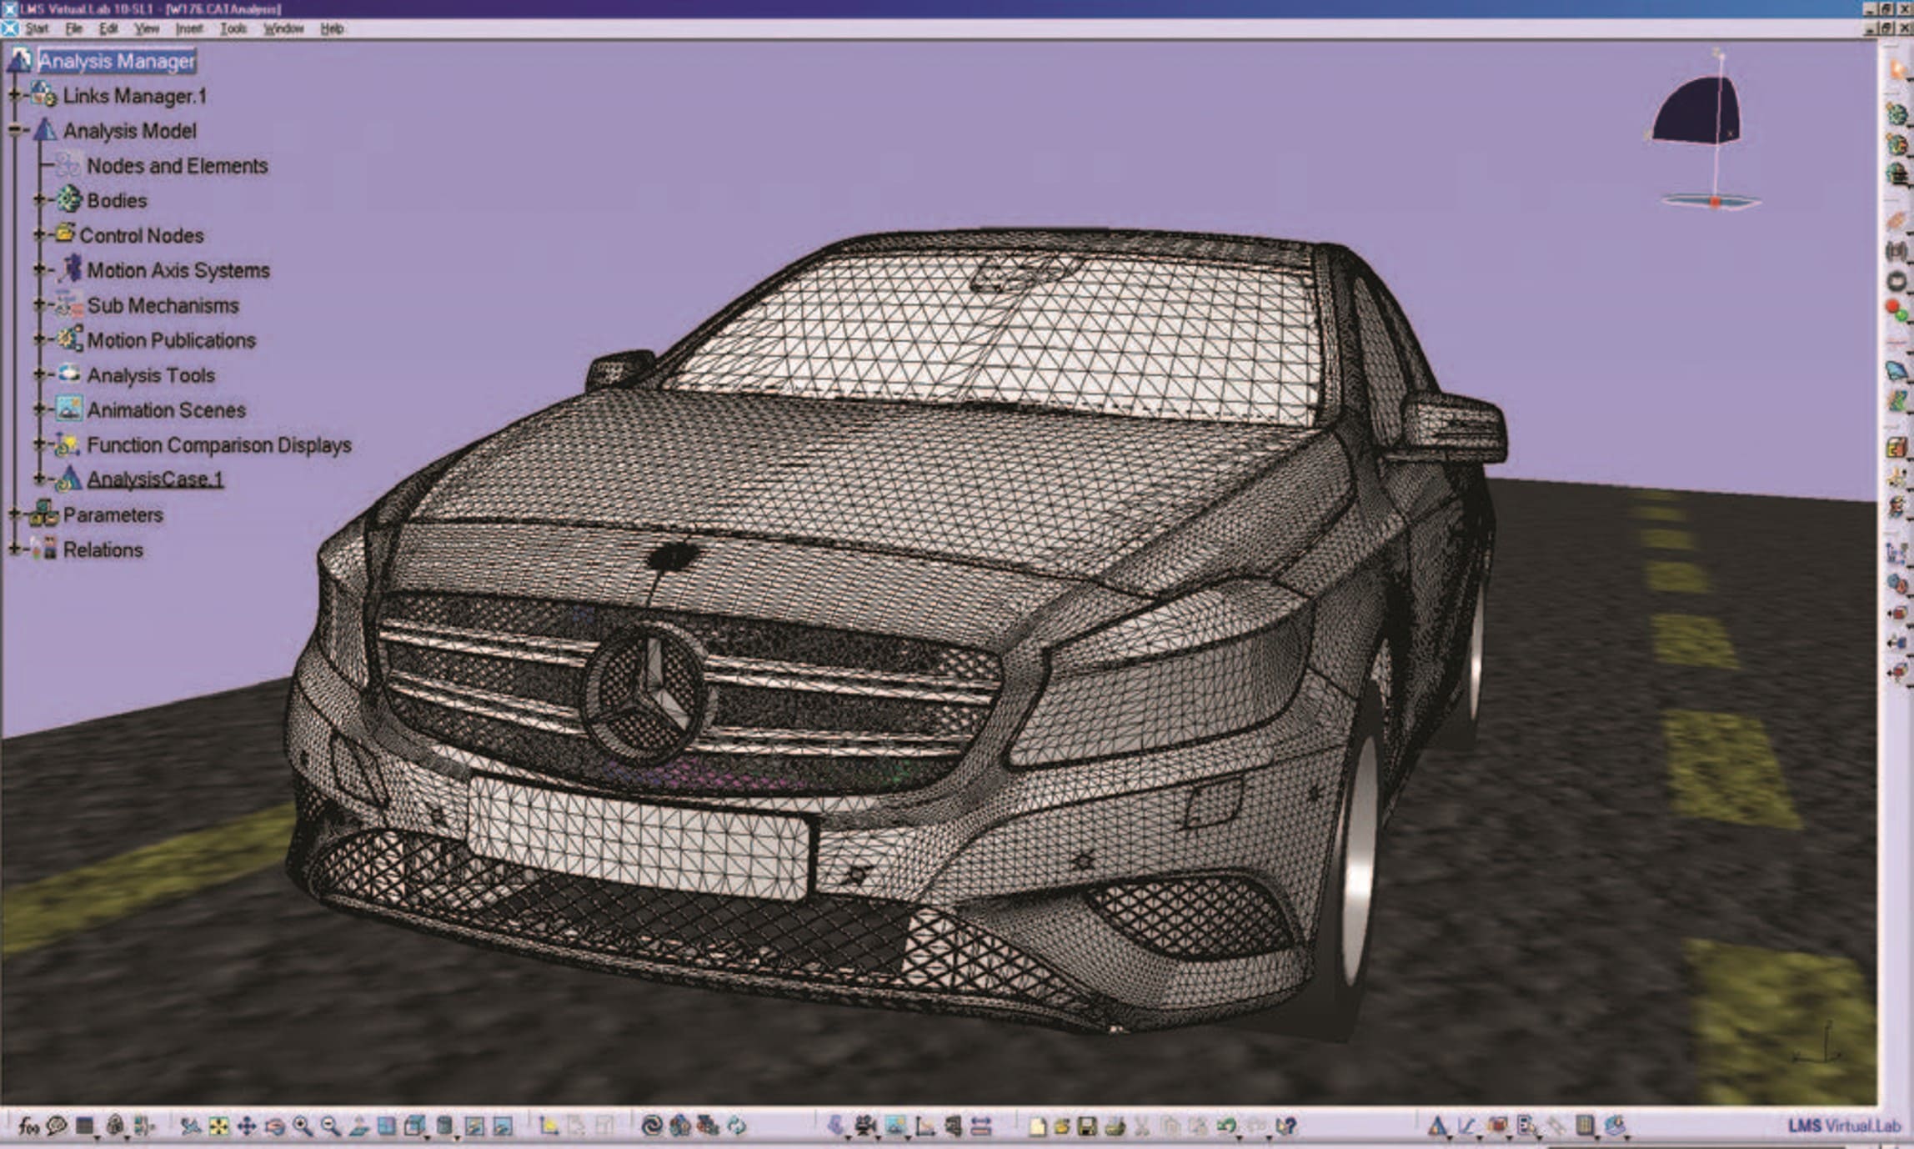1914x1149 pixels.
Task: Open the isometric view box dropdown arrow
Action: (x=427, y=1137)
